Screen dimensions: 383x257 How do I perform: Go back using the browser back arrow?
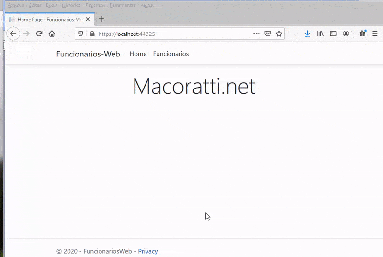[13, 34]
